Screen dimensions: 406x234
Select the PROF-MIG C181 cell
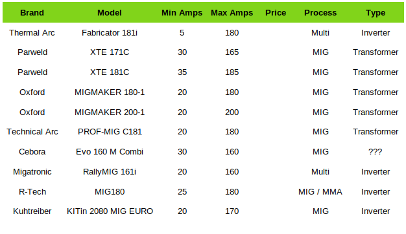click(x=110, y=132)
